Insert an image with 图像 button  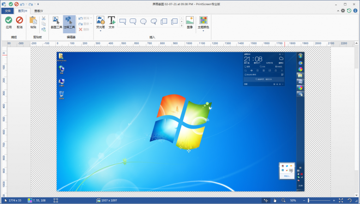[190, 22]
